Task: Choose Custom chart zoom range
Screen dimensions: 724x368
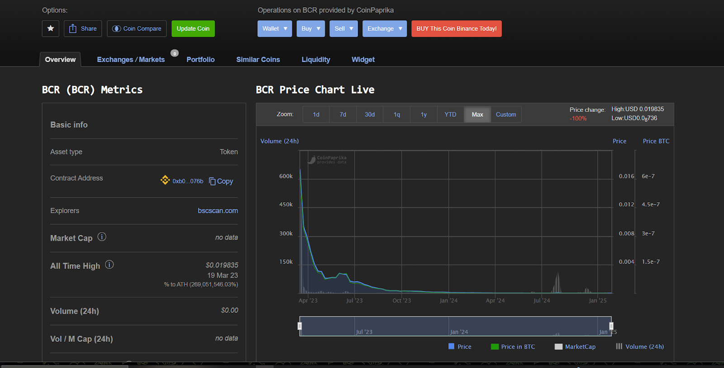Action: (x=506, y=115)
